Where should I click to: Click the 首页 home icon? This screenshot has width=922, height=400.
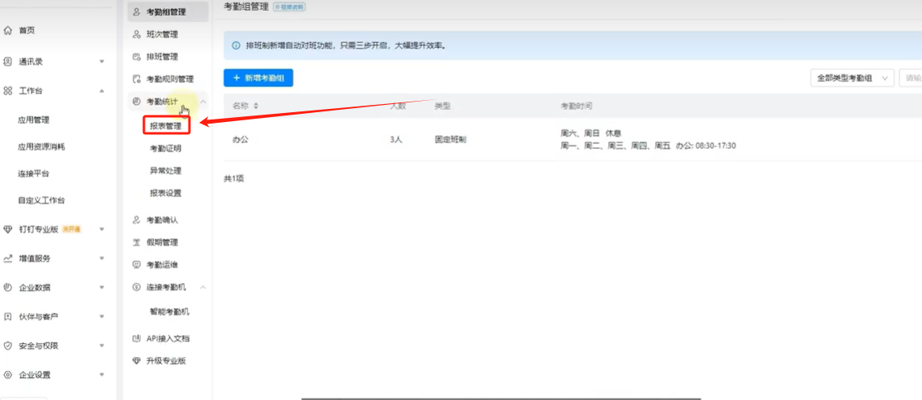pos(7,31)
